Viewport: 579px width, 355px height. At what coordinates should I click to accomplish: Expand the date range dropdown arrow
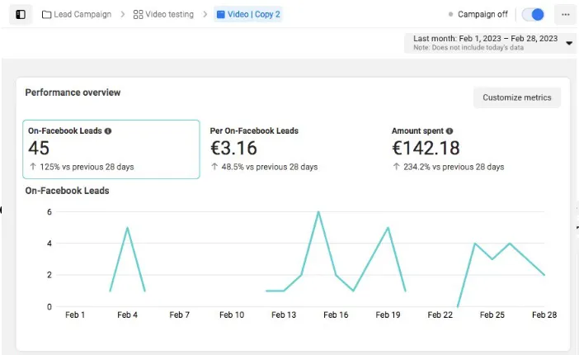[x=569, y=43]
